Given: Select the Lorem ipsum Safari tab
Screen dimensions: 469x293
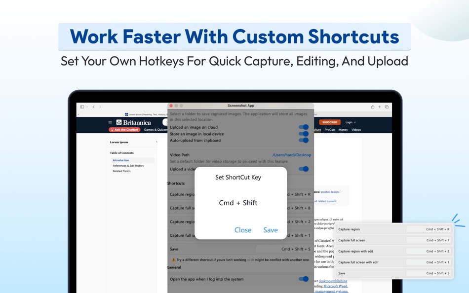Looking at the screenshot, I should click(146, 114).
